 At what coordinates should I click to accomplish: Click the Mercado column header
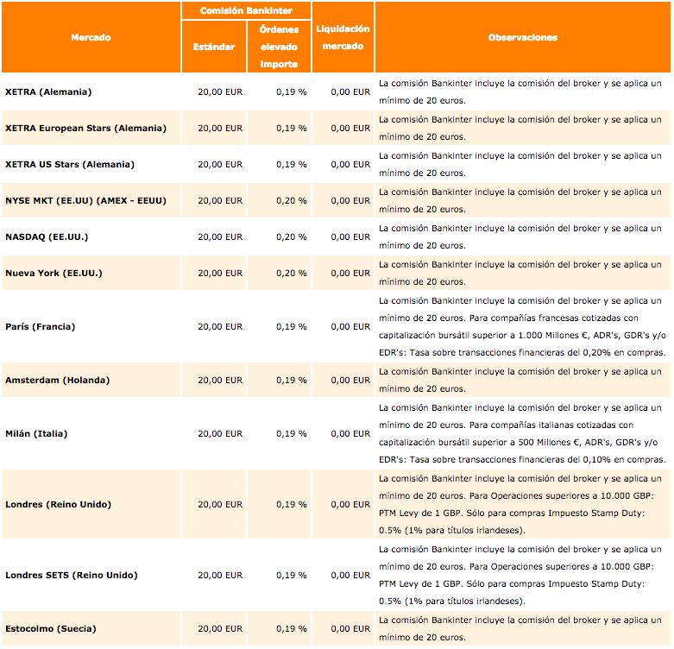click(x=91, y=37)
